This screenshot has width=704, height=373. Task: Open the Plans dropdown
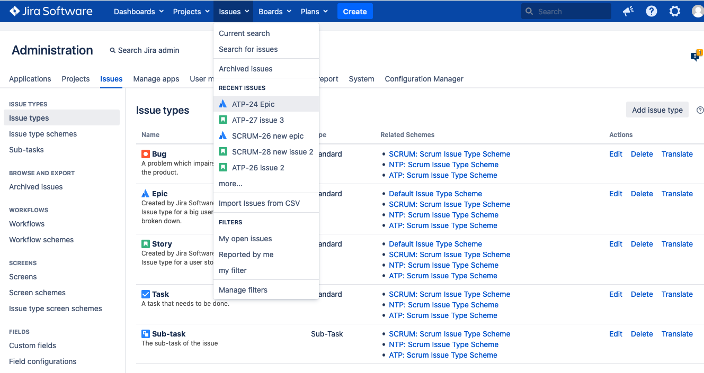point(314,12)
